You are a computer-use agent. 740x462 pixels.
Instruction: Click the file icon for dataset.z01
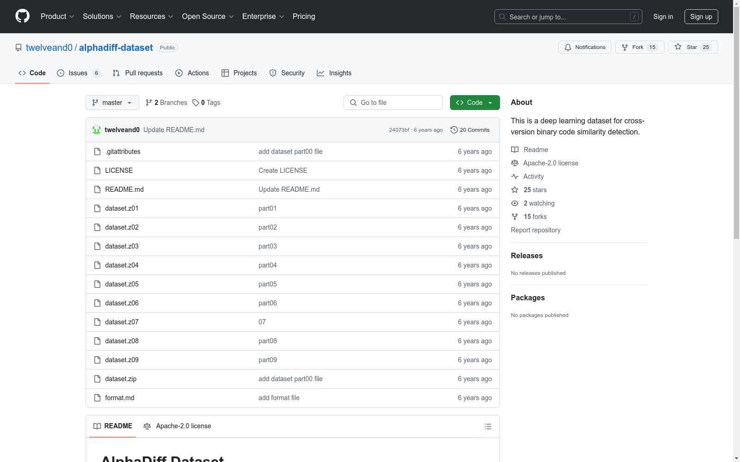tap(97, 208)
